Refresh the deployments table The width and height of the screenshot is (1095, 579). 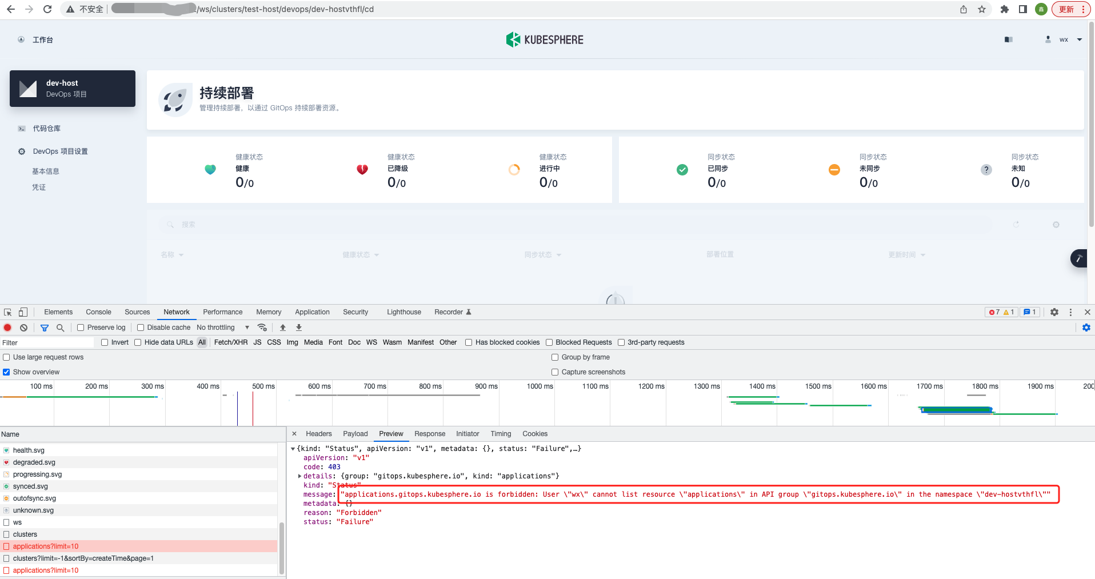coord(1016,225)
